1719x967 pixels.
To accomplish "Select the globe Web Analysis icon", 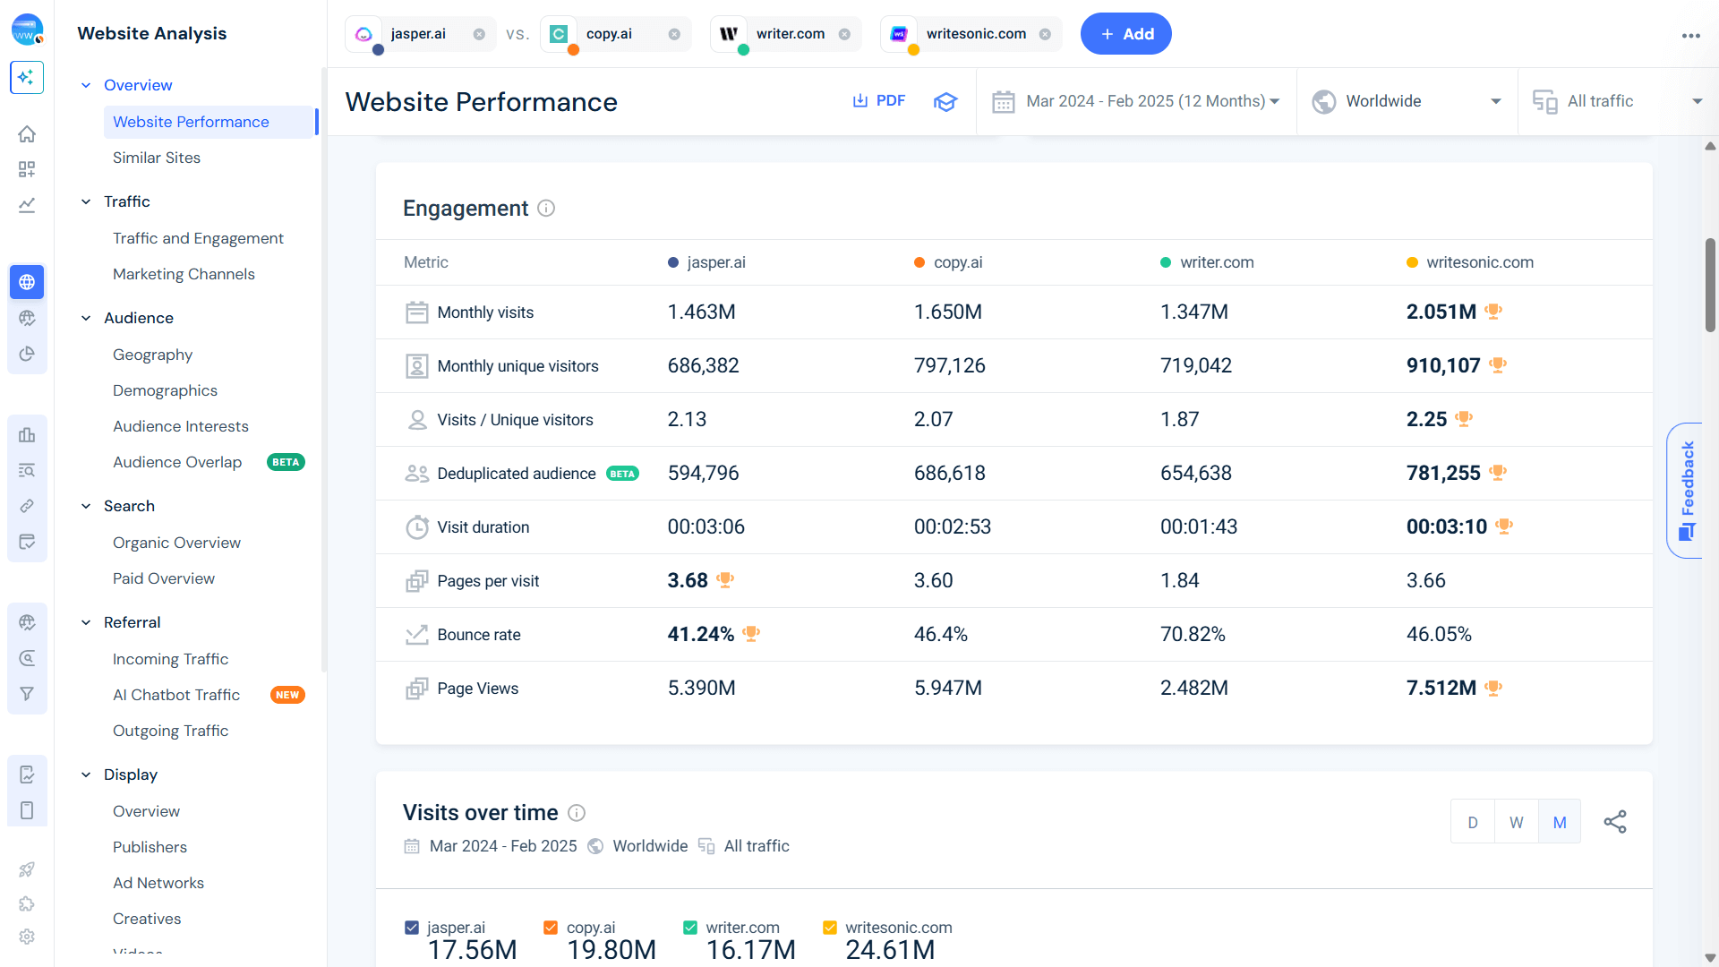I will tap(27, 282).
